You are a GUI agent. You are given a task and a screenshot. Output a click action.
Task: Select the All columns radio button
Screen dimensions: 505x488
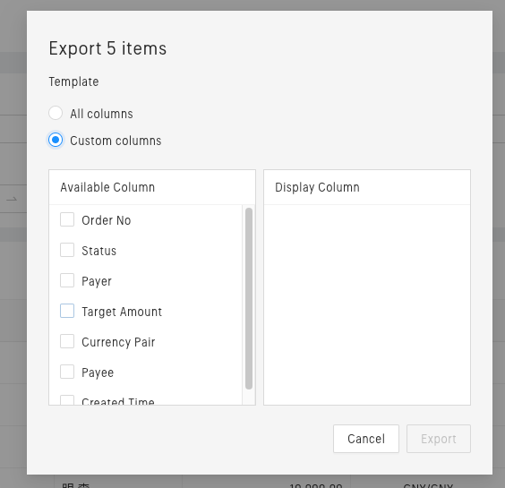(56, 113)
